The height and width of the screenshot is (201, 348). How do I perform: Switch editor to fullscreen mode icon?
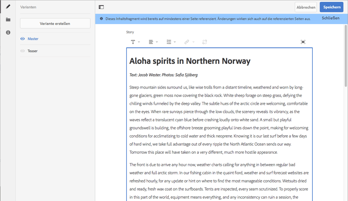click(x=303, y=42)
